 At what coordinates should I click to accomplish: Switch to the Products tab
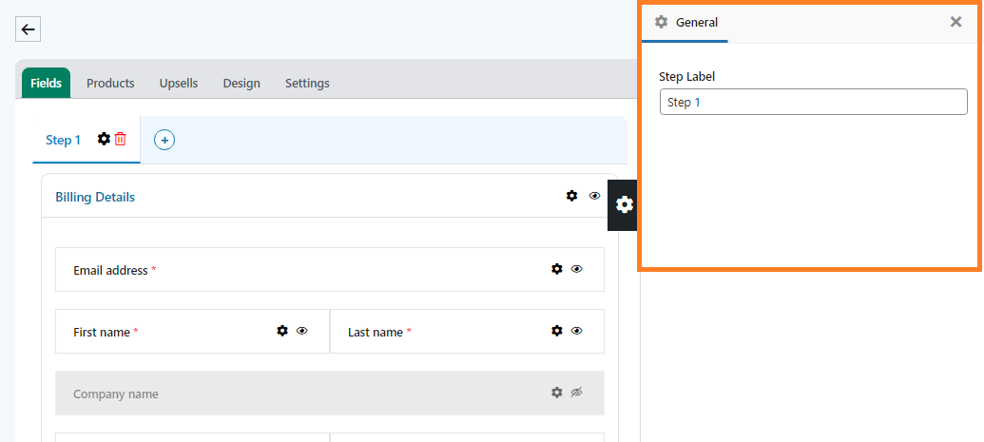coord(110,83)
